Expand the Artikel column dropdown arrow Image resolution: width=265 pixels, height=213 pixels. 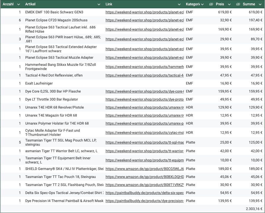(x=99, y=4)
